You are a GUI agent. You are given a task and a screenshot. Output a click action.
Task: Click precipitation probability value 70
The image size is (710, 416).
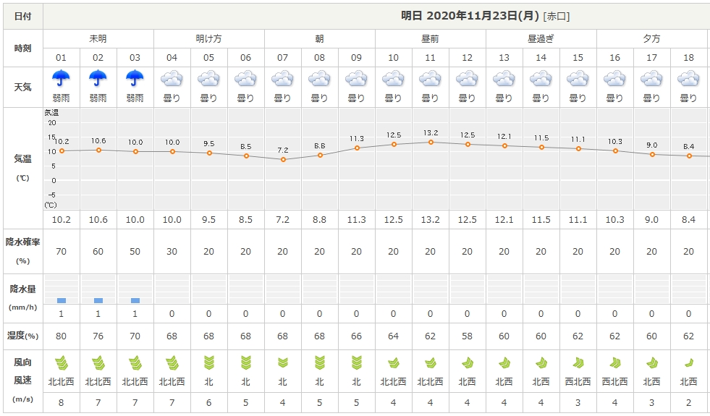pyautogui.click(x=61, y=252)
